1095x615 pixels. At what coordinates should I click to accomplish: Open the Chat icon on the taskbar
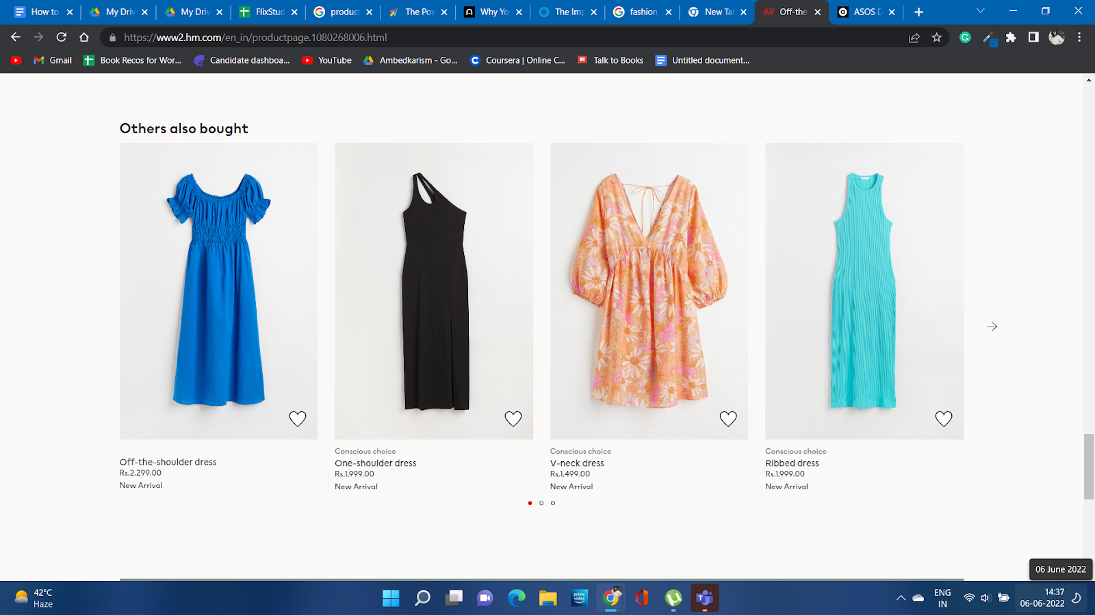coord(485,598)
